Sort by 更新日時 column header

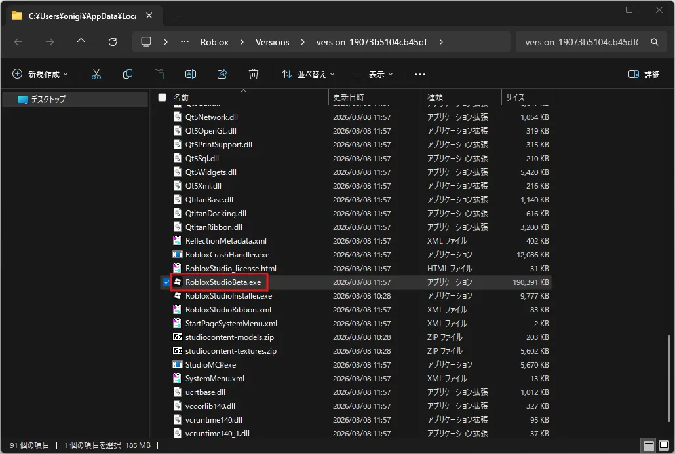(x=376, y=97)
